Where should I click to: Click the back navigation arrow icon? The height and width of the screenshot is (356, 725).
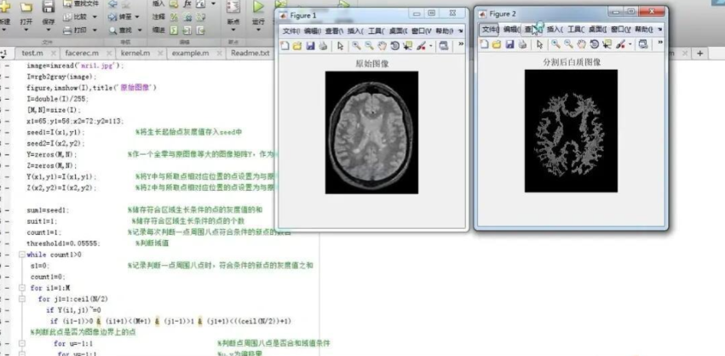click(112, 4)
